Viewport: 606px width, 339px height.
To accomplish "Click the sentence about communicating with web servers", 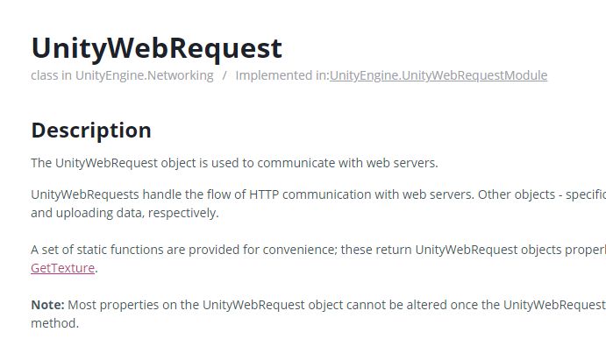I will point(234,163).
